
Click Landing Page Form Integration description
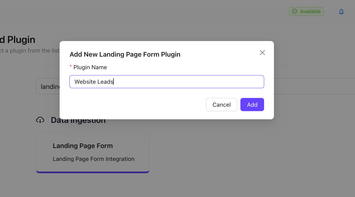[93, 159]
